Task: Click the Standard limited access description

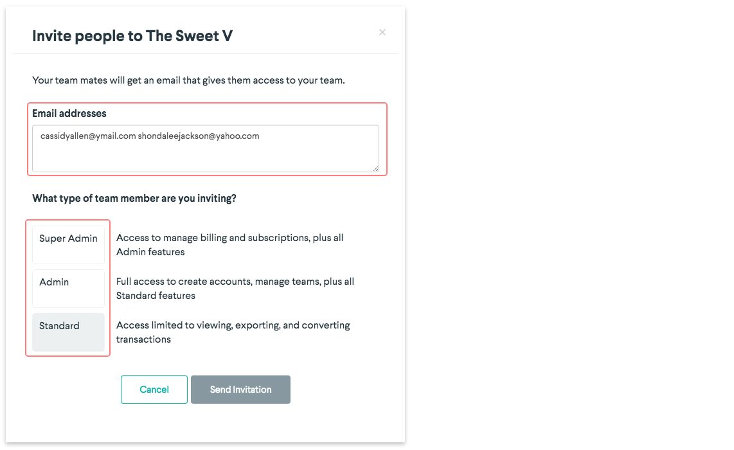Action: (x=233, y=325)
